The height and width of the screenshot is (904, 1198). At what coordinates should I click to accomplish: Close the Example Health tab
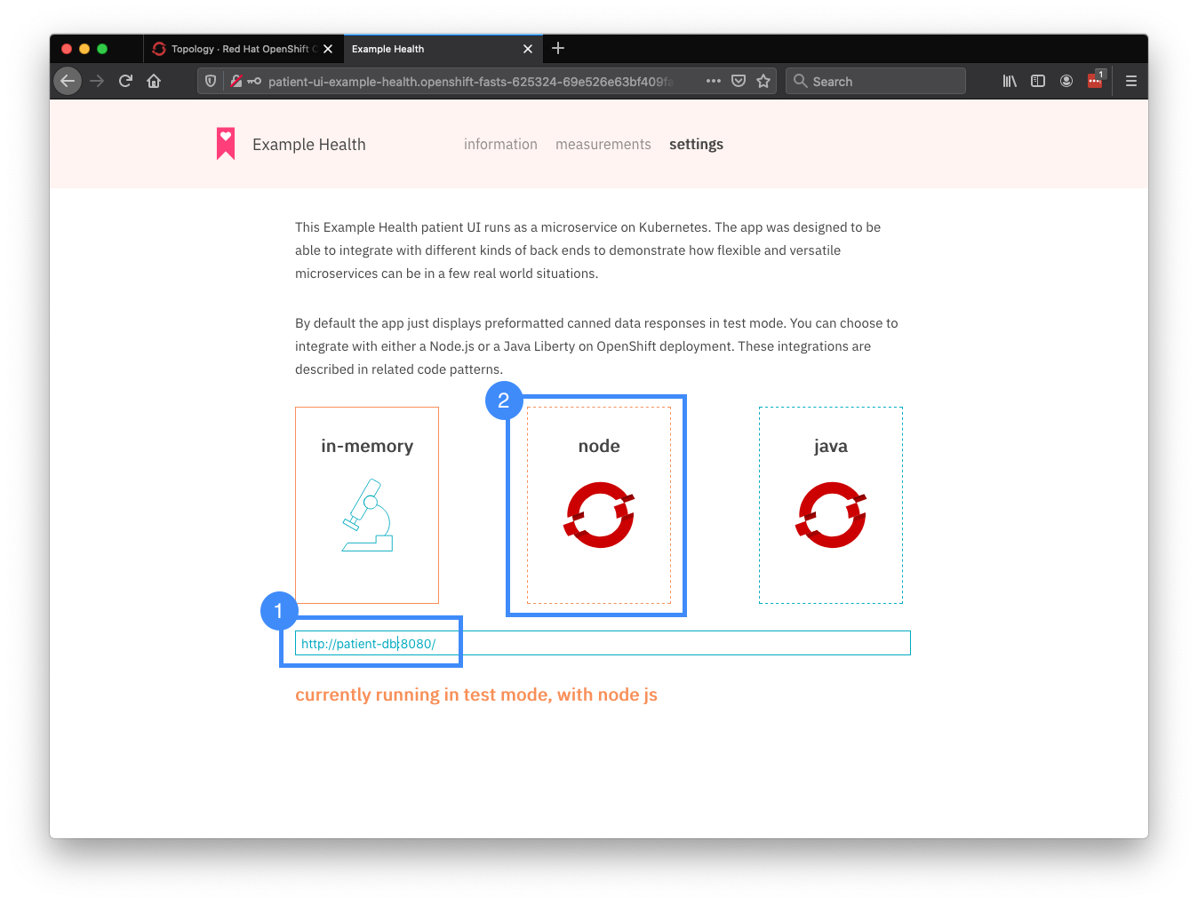coord(528,49)
